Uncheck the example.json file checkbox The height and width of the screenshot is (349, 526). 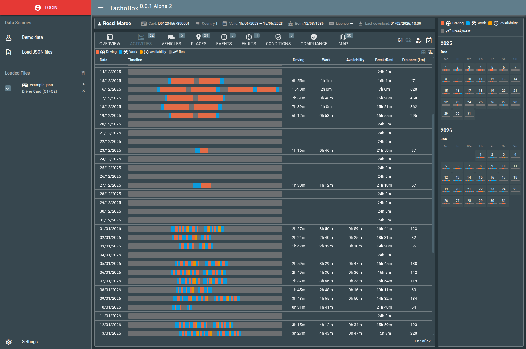click(x=8, y=88)
